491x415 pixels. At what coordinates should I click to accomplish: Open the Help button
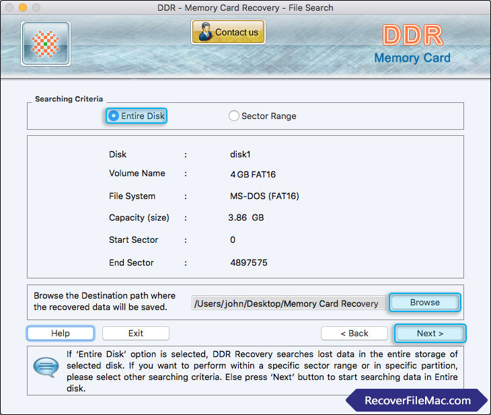click(61, 333)
